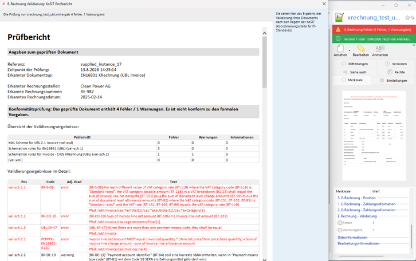Click the xrechnung document type icon
The image size is (416, 261).
click(339, 18)
